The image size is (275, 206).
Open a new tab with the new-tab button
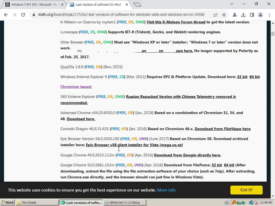pos(137,5)
